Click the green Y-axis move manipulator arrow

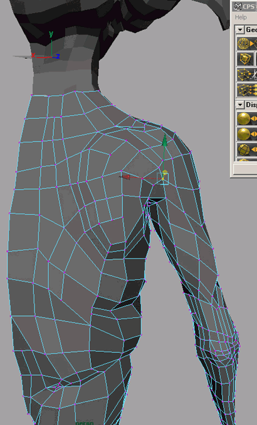click(x=164, y=140)
